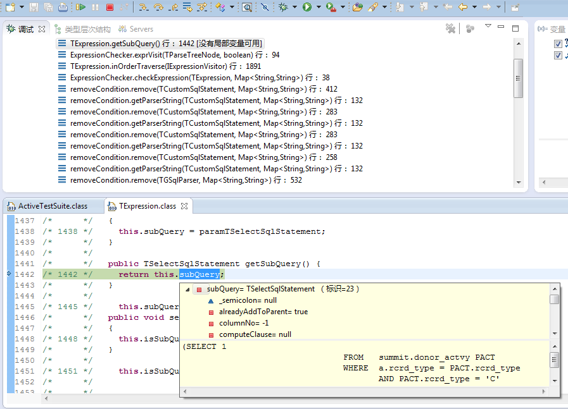Image resolution: width=568 pixels, height=409 pixels.
Task: Click the Save disk icon
Action: tap(34, 7)
